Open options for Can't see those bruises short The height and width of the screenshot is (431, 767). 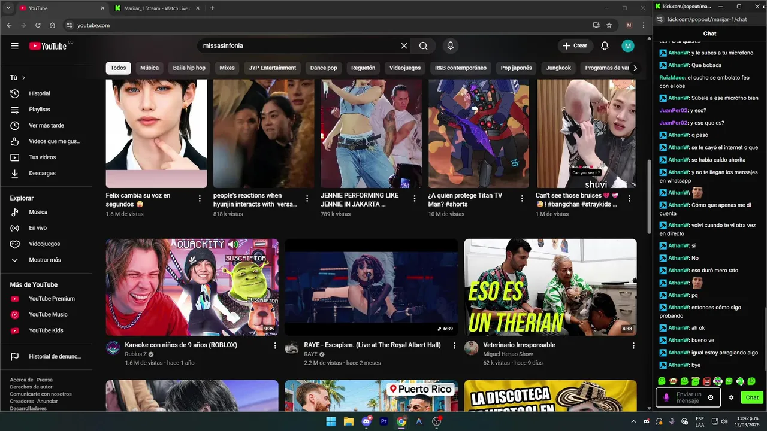(629, 198)
